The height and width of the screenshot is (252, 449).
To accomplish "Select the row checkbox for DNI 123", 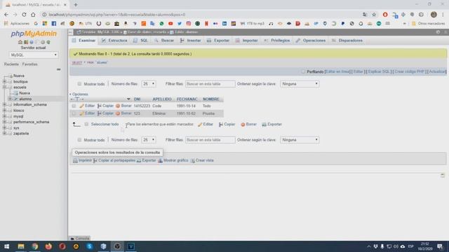I will pyautogui.click(x=74, y=113).
